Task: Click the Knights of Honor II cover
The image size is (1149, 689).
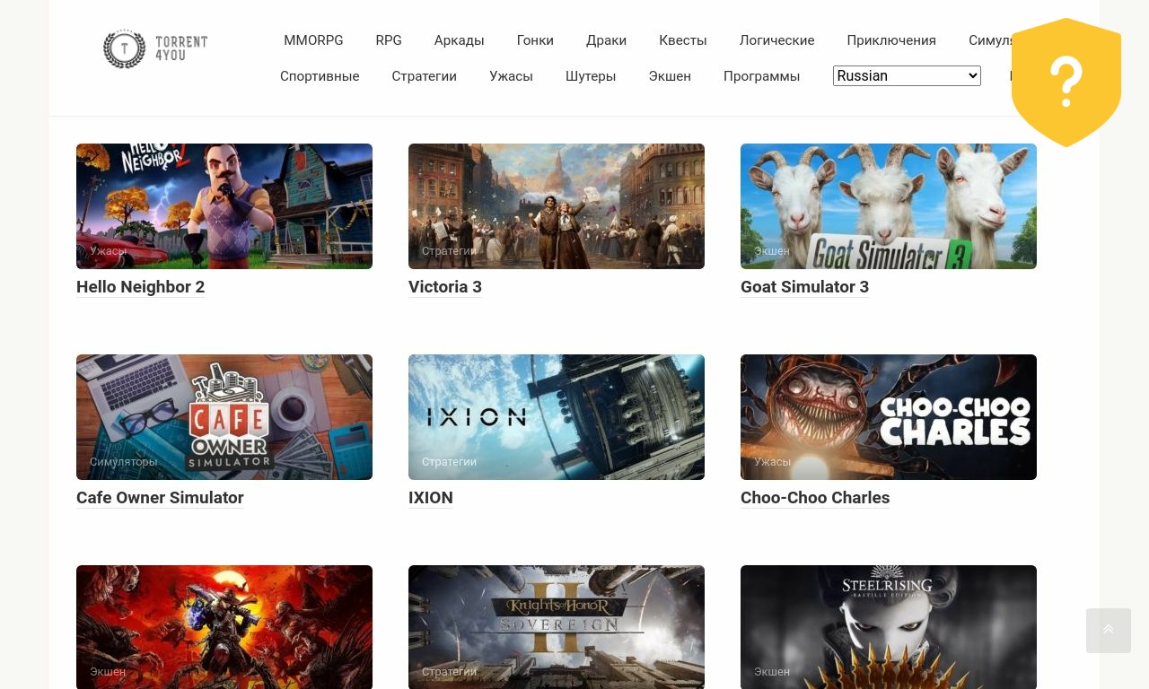Action: (x=557, y=627)
